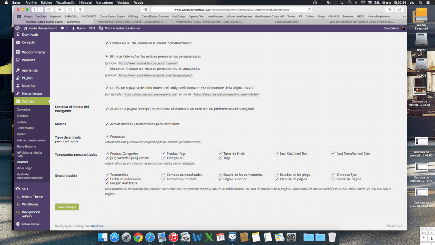435x245 pixels.
Task: Open the OSX10 drive on desktop
Action: click(x=421, y=42)
